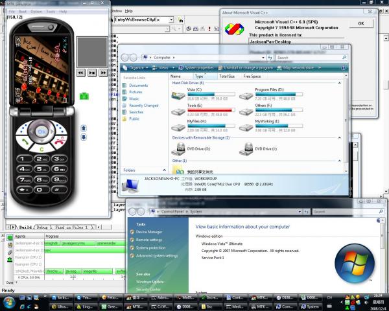Viewport: 389px width, 311px height.
Task: Open the Vista (C:) drive icon
Action: 178,95
